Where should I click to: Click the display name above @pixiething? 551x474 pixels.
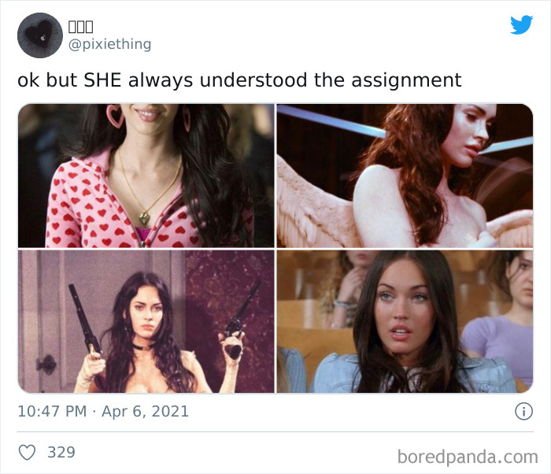[80, 26]
